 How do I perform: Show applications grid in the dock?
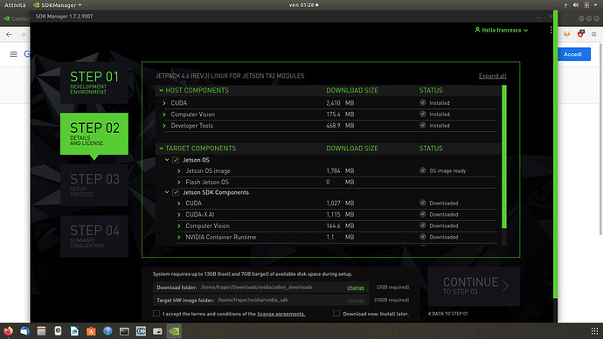pyautogui.click(x=594, y=331)
